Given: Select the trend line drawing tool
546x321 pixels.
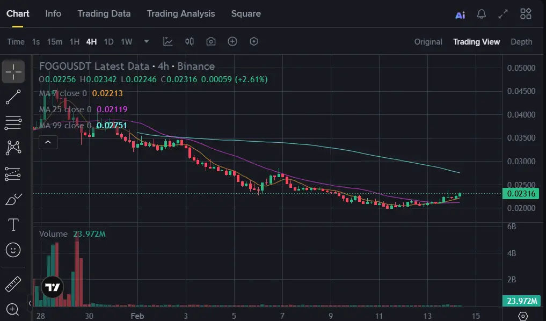Looking at the screenshot, I should point(13,97).
